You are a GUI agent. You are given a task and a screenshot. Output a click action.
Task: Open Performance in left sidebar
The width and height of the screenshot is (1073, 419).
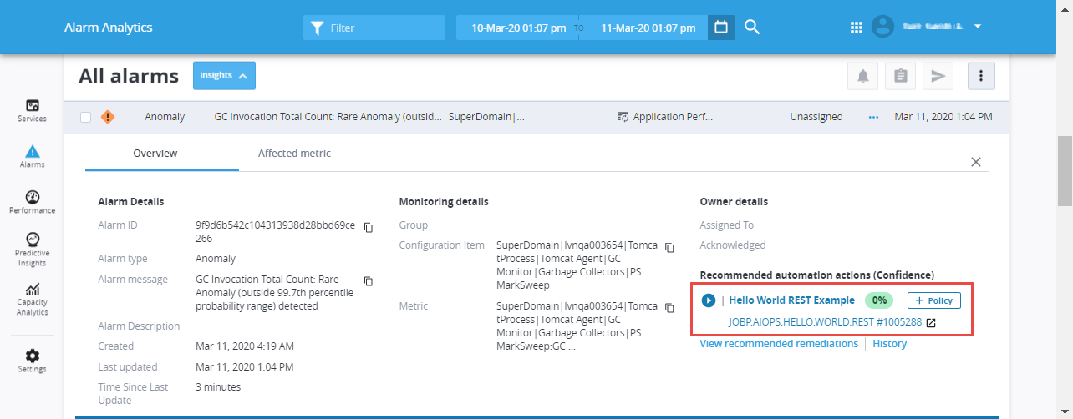[33, 203]
